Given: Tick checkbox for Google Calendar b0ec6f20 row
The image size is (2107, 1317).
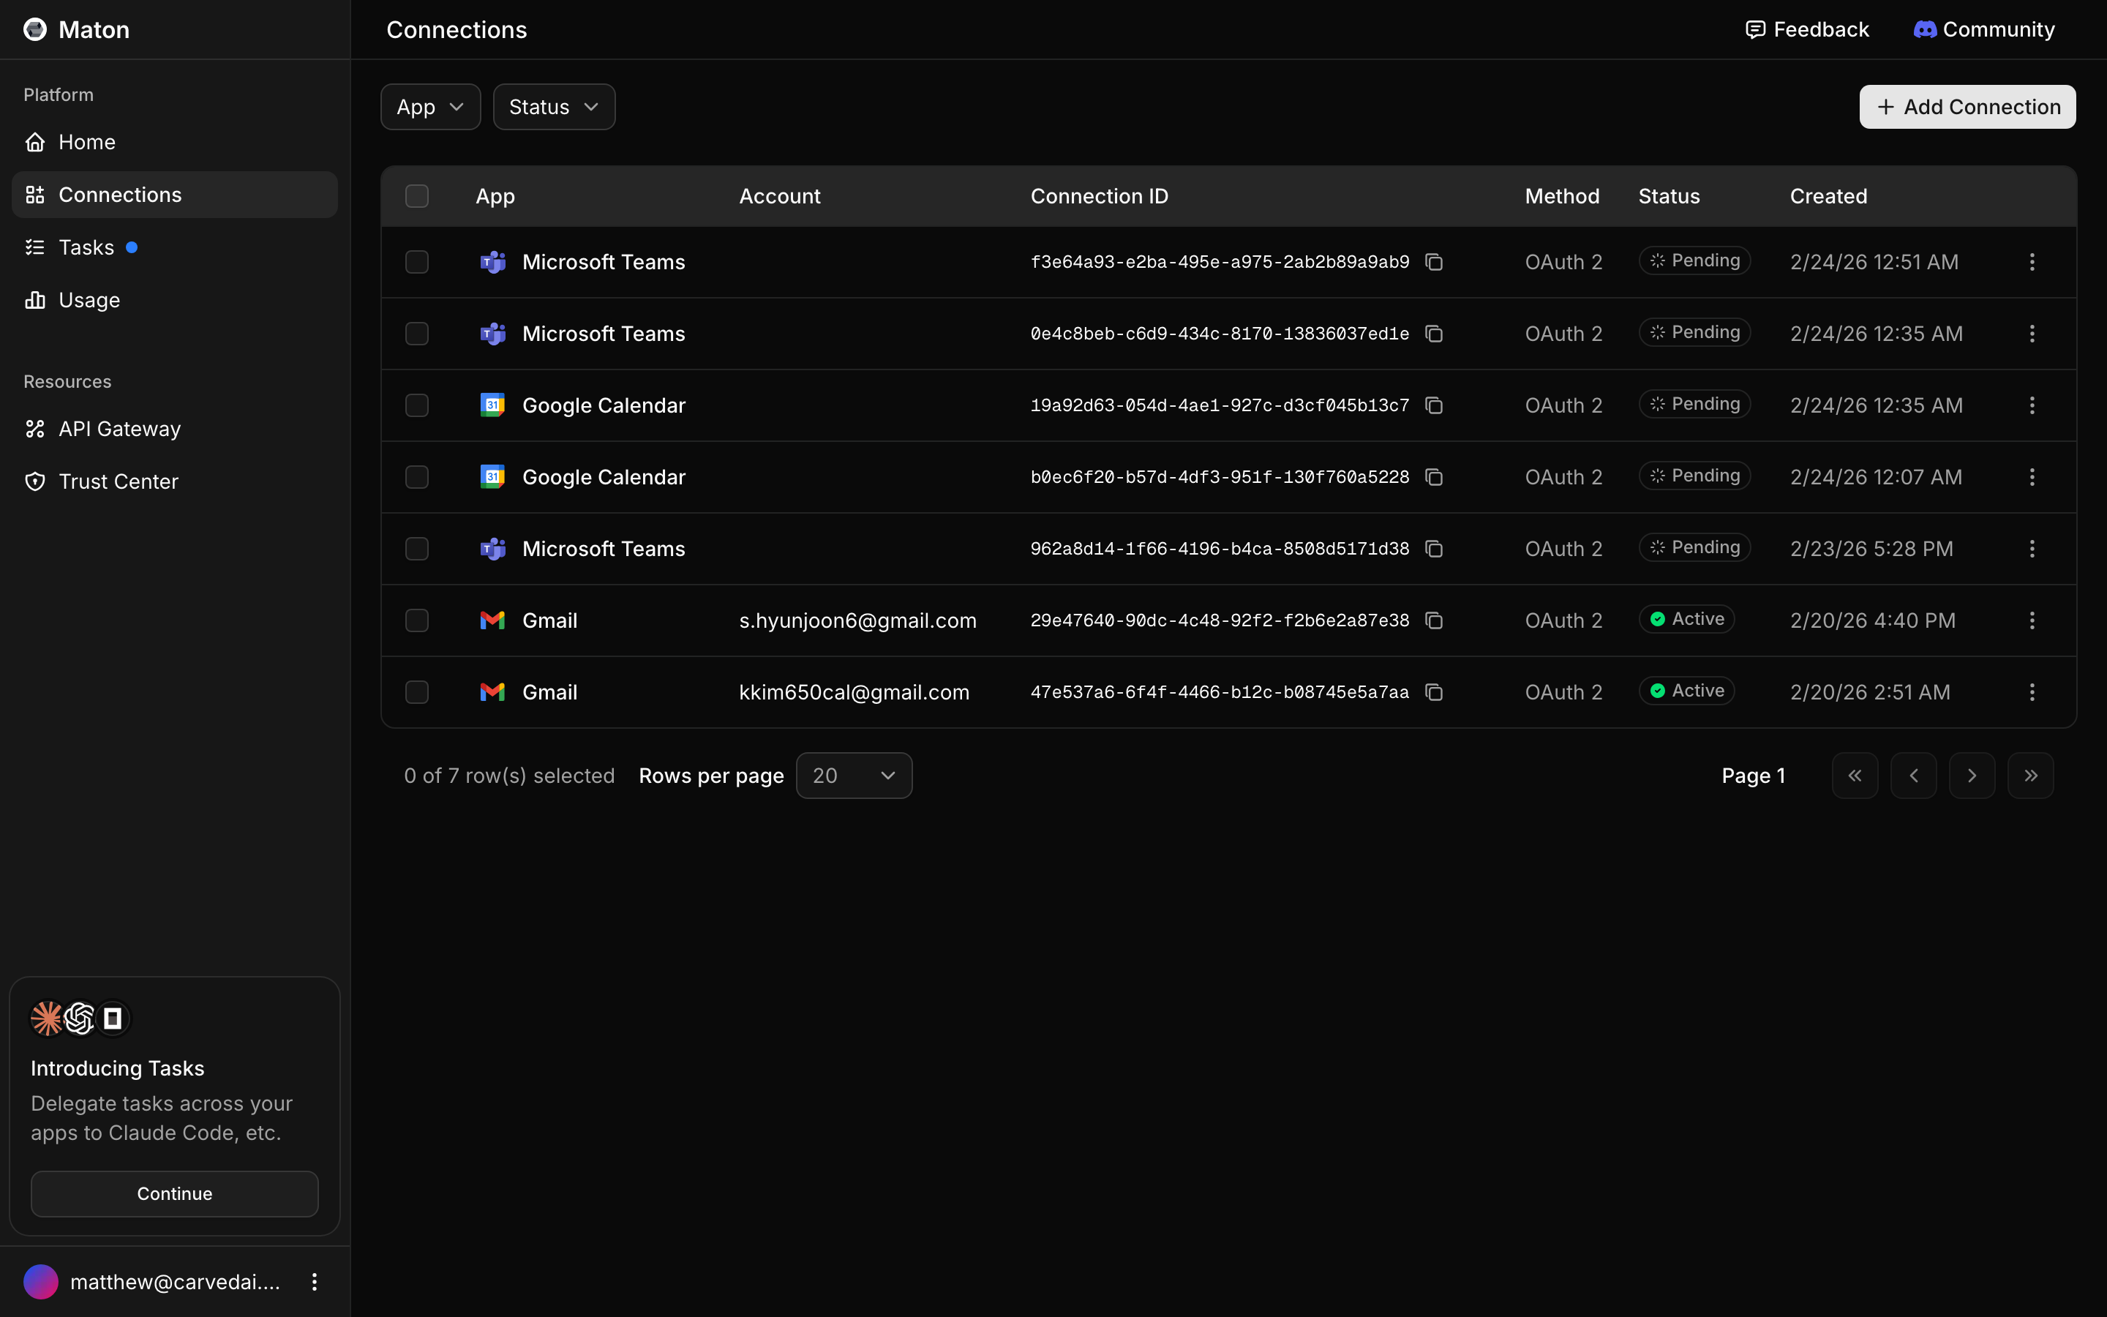Looking at the screenshot, I should [x=417, y=477].
